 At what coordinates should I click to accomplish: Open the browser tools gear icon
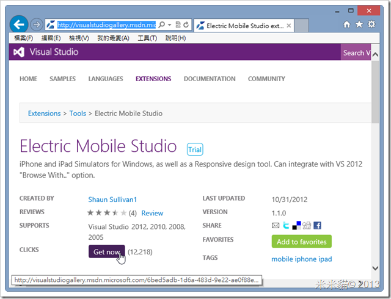371,24
